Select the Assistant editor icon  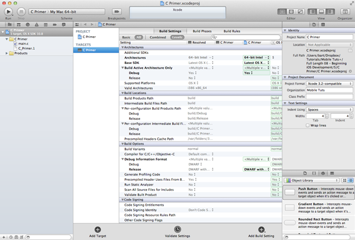[291, 12]
